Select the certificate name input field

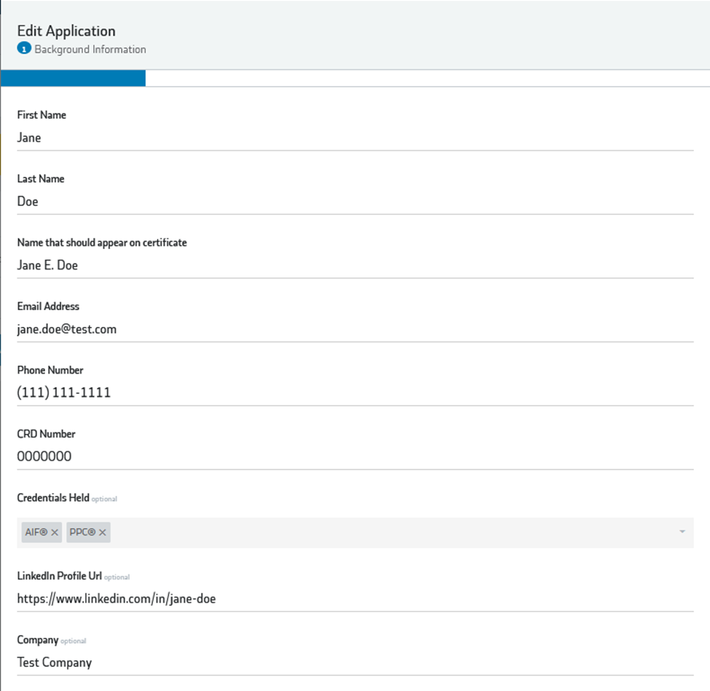coord(355,266)
